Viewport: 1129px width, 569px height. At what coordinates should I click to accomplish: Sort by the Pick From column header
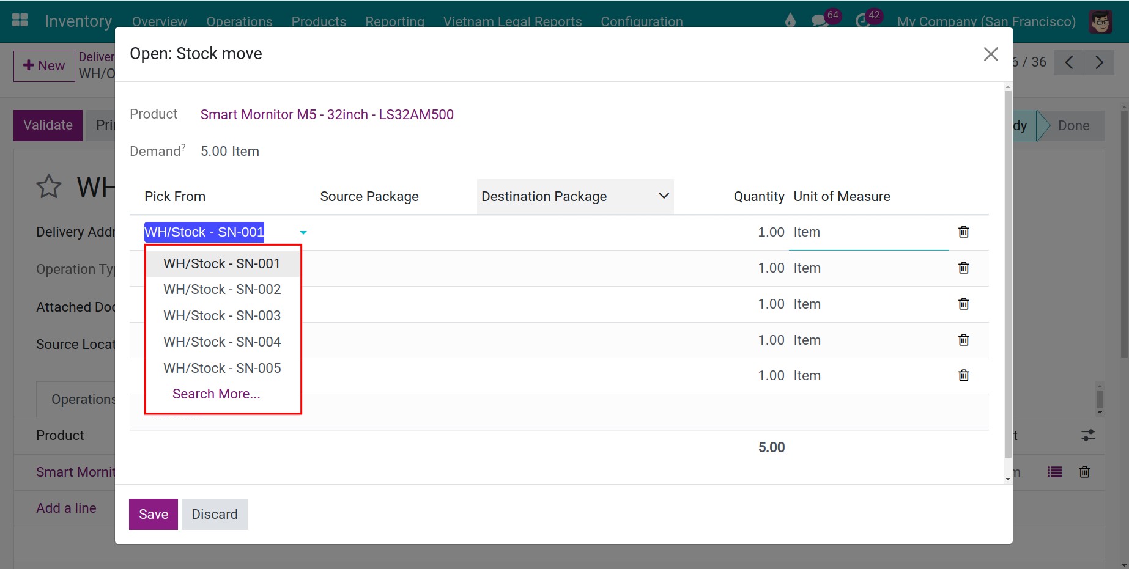tap(175, 196)
